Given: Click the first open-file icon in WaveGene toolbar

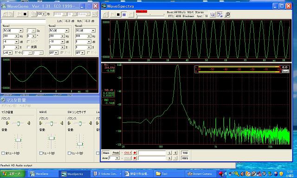Looking at the screenshot, I should (5, 14).
